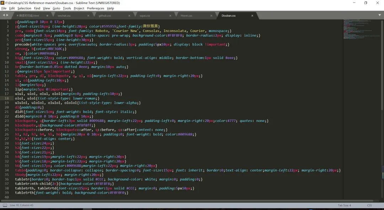Click 'quotes' property on line 23
This screenshot has height=210, width=384.
[x=246, y=121]
